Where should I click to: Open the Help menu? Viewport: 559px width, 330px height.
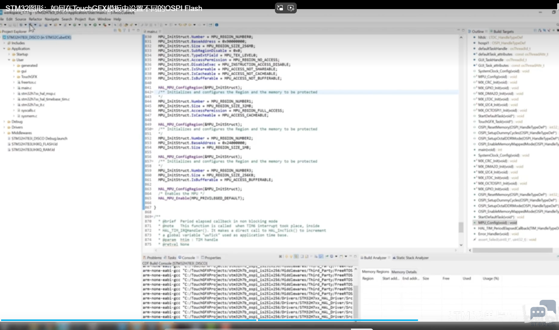click(117, 19)
